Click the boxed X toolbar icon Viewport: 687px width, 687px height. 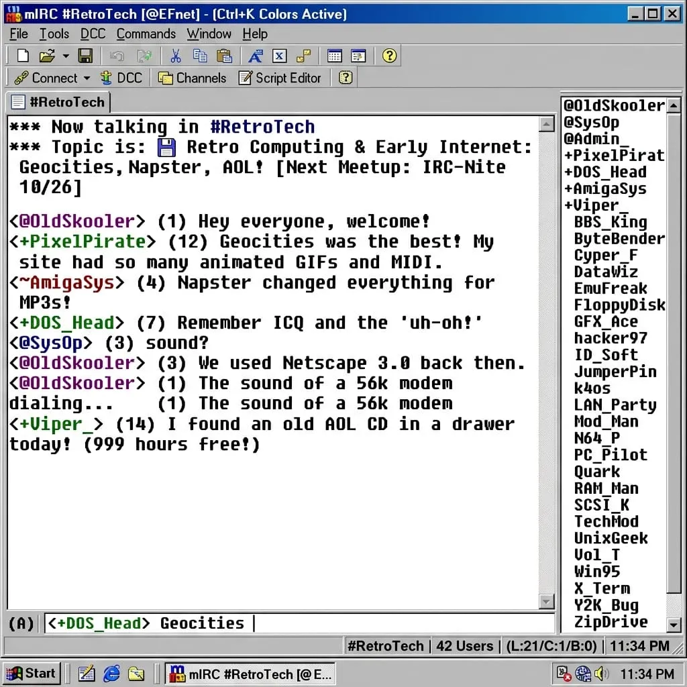[x=280, y=56]
